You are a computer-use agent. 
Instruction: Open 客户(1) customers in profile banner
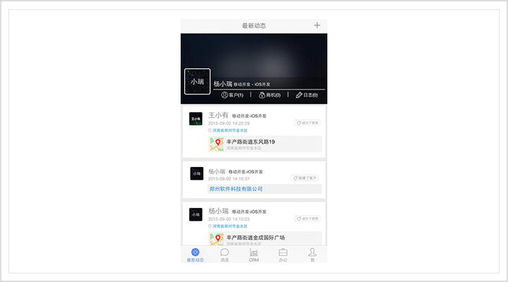[x=232, y=95]
